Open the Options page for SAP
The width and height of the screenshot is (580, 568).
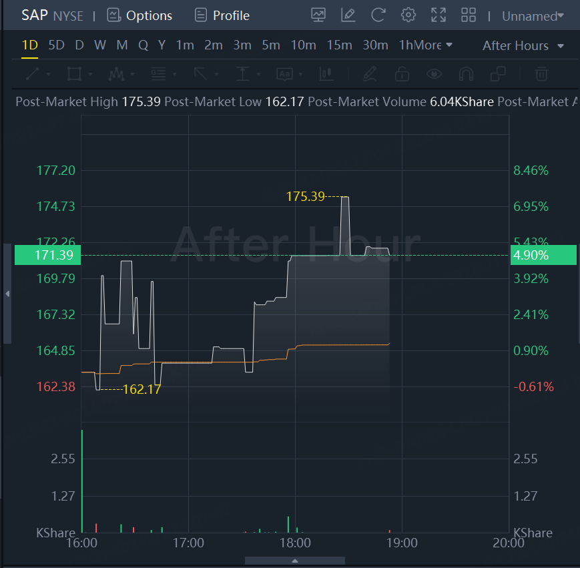(x=139, y=15)
